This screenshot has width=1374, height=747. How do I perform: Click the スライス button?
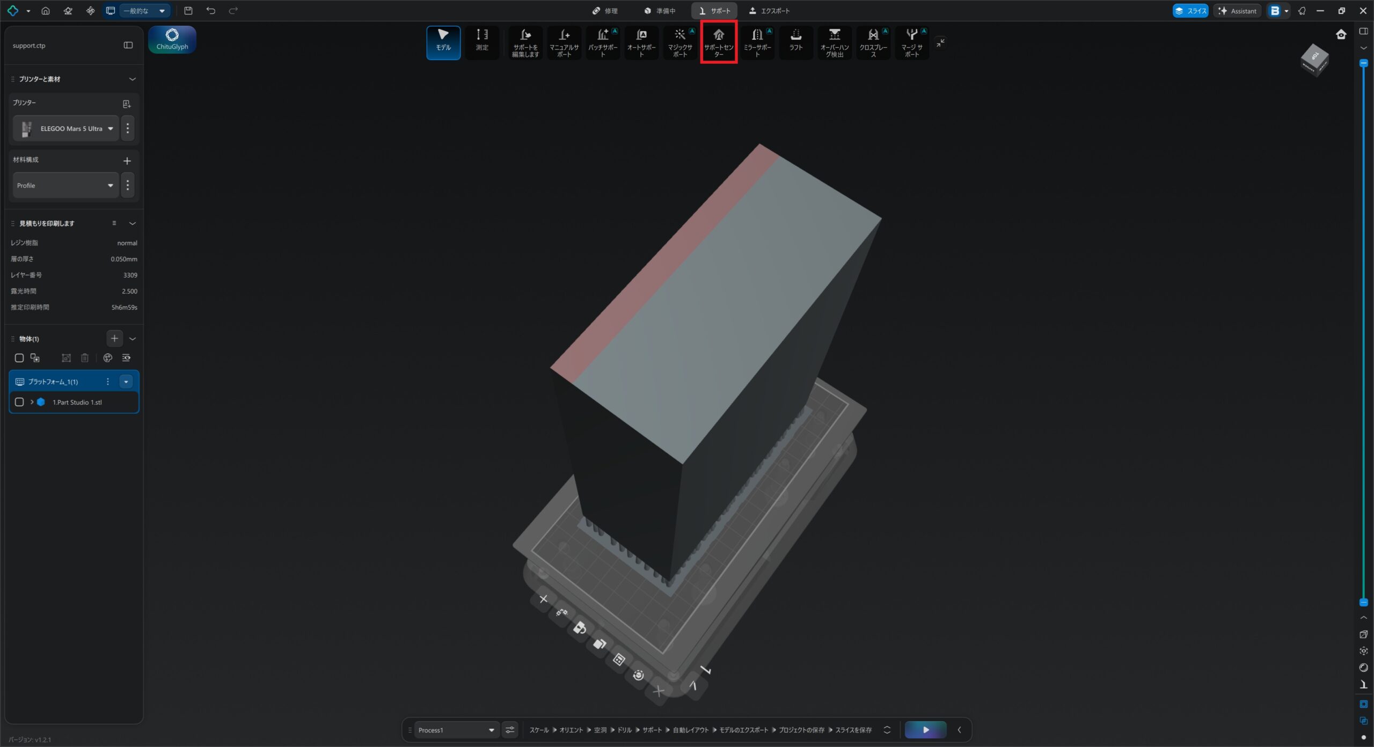click(1190, 11)
